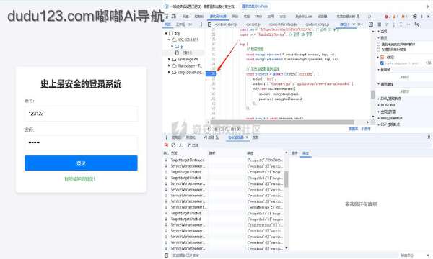Switch to content.js file tab
433x259 pixels.
tap(253, 24)
